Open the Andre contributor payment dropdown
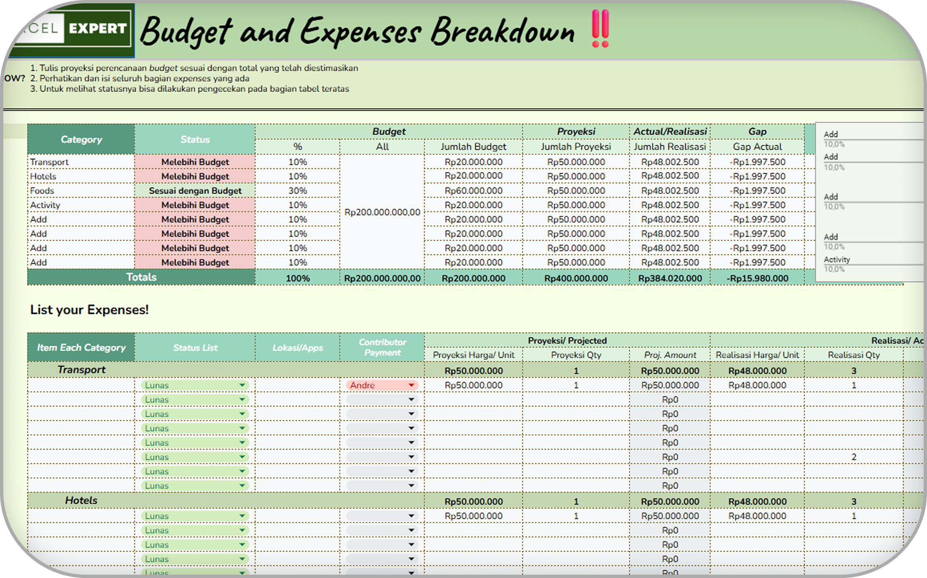Viewport: 927px width, 578px height. click(x=411, y=385)
